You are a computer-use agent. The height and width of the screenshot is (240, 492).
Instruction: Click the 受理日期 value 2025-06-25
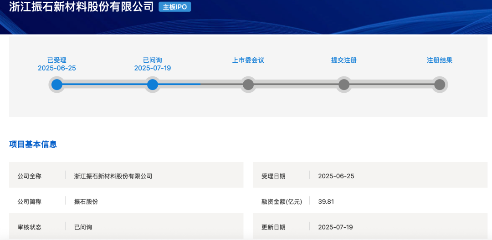(x=336, y=176)
